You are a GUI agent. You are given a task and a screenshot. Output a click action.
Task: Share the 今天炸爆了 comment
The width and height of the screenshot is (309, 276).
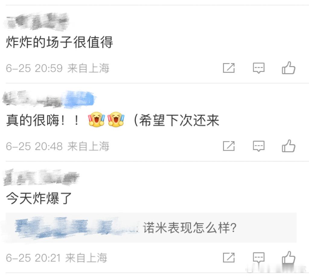(229, 258)
